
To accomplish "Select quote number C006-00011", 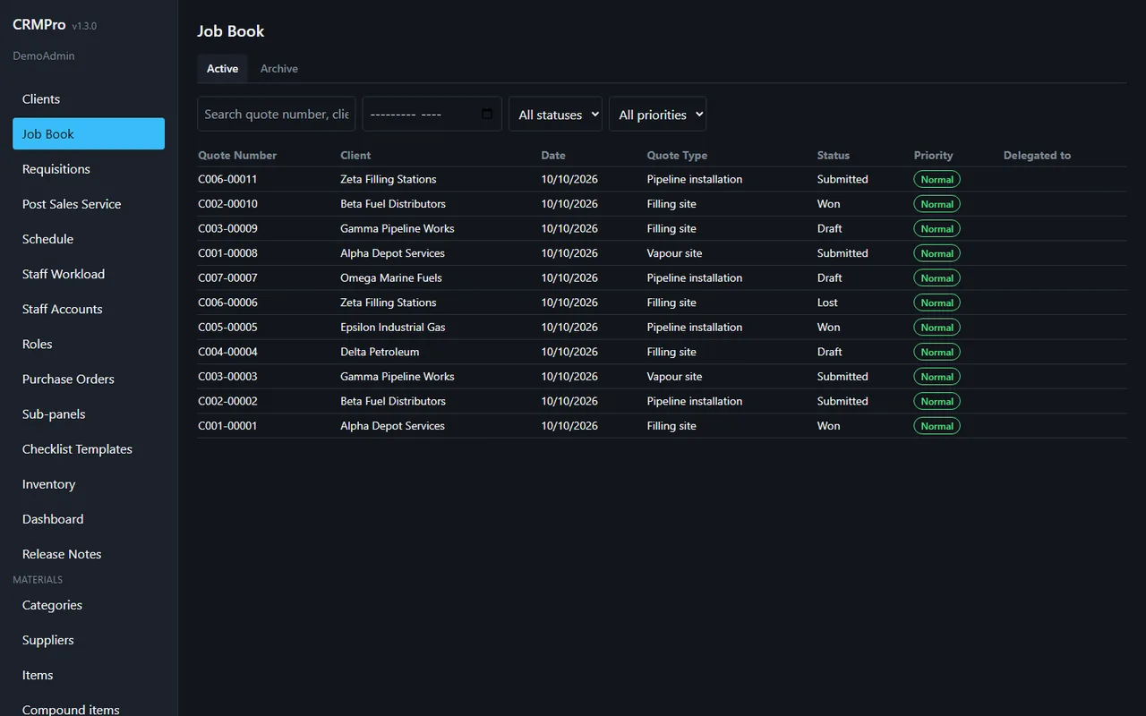I will (x=227, y=179).
